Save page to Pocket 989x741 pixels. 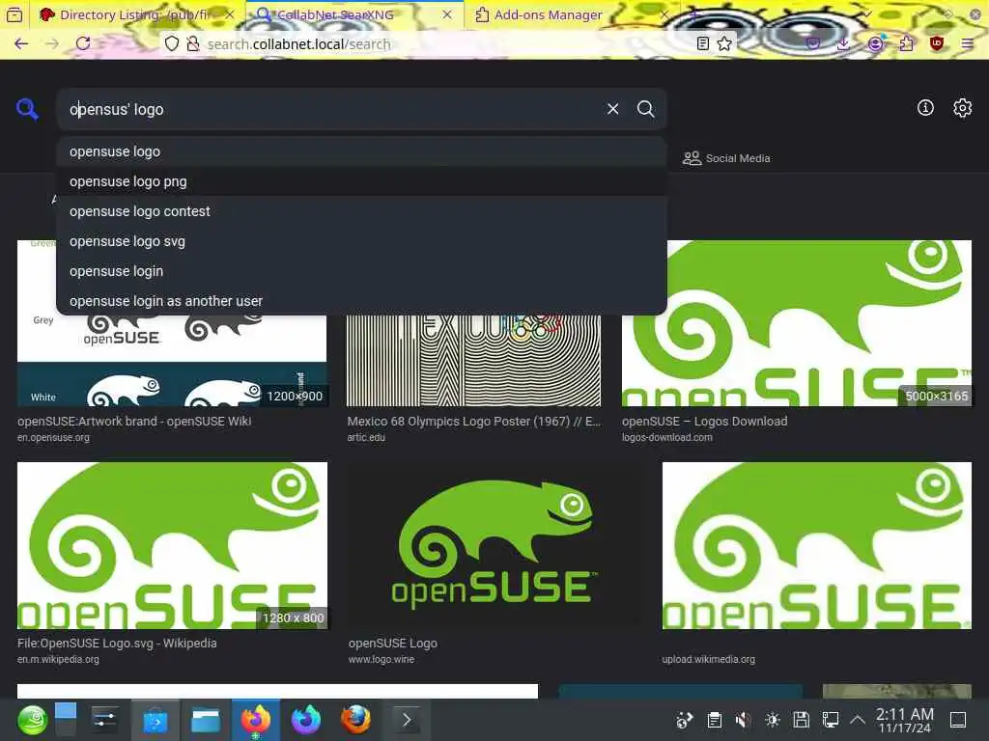(x=813, y=43)
